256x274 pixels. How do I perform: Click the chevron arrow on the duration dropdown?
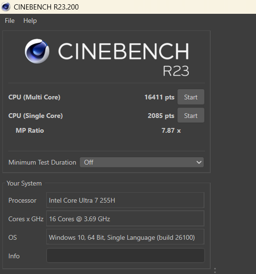199,162
